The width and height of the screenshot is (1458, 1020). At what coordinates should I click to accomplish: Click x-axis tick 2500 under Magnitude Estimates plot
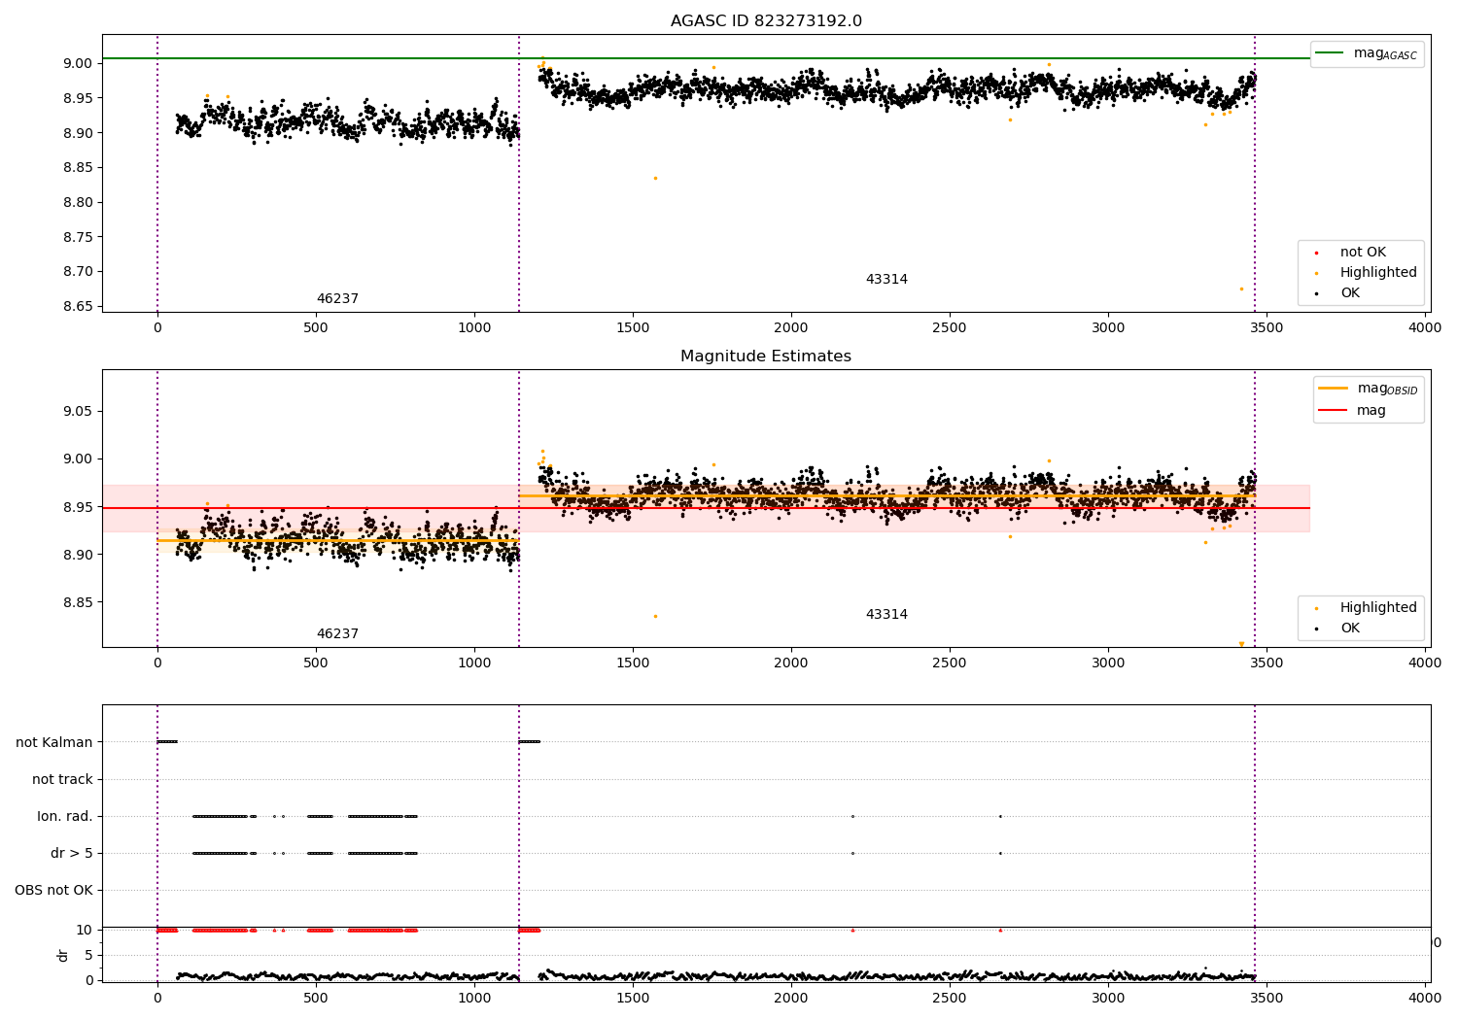click(x=950, y=663)
